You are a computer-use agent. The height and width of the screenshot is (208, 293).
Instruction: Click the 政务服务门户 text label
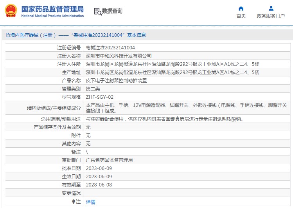click(x=271, y=16)
